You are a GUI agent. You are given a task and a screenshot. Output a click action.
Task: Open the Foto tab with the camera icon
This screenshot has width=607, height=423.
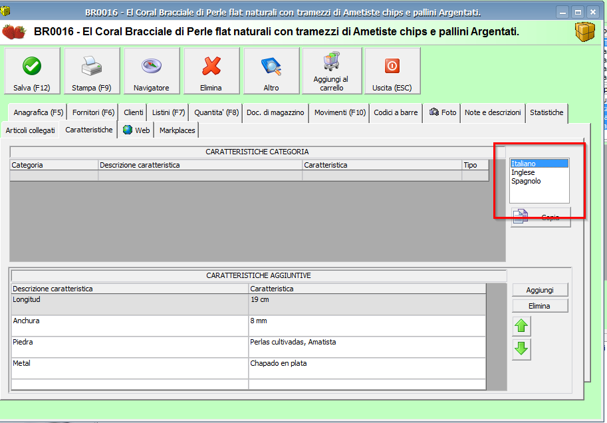click(x=442, y=112)
